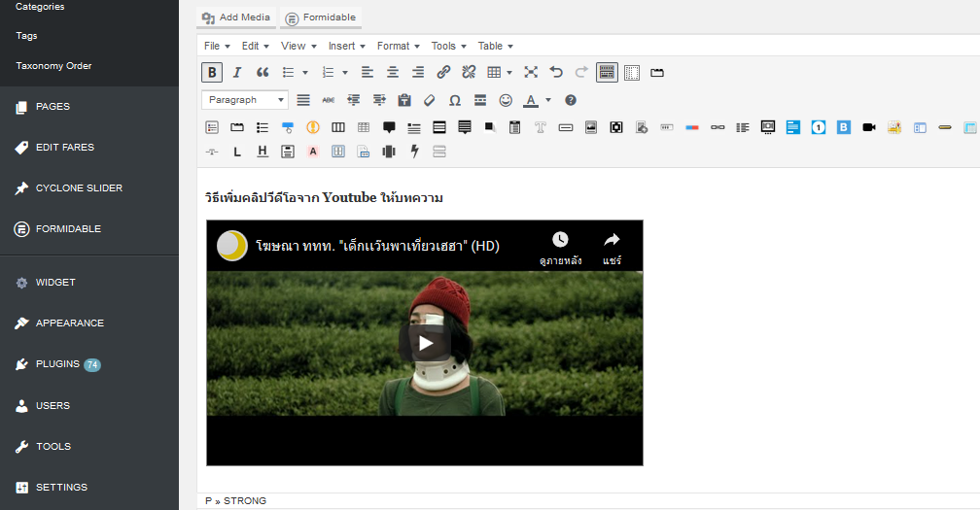The width and height of the screenshot is (980, 510).
Task: Insert horizontal line
Action: coord(480,100)
